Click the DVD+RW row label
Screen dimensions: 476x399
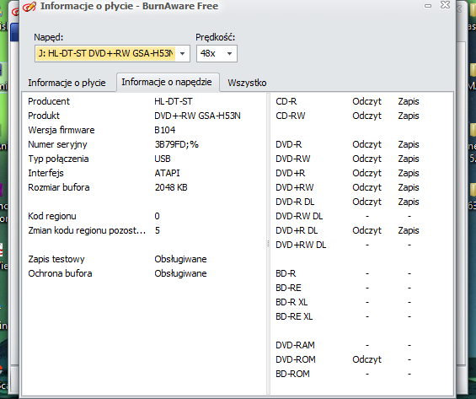295,187
